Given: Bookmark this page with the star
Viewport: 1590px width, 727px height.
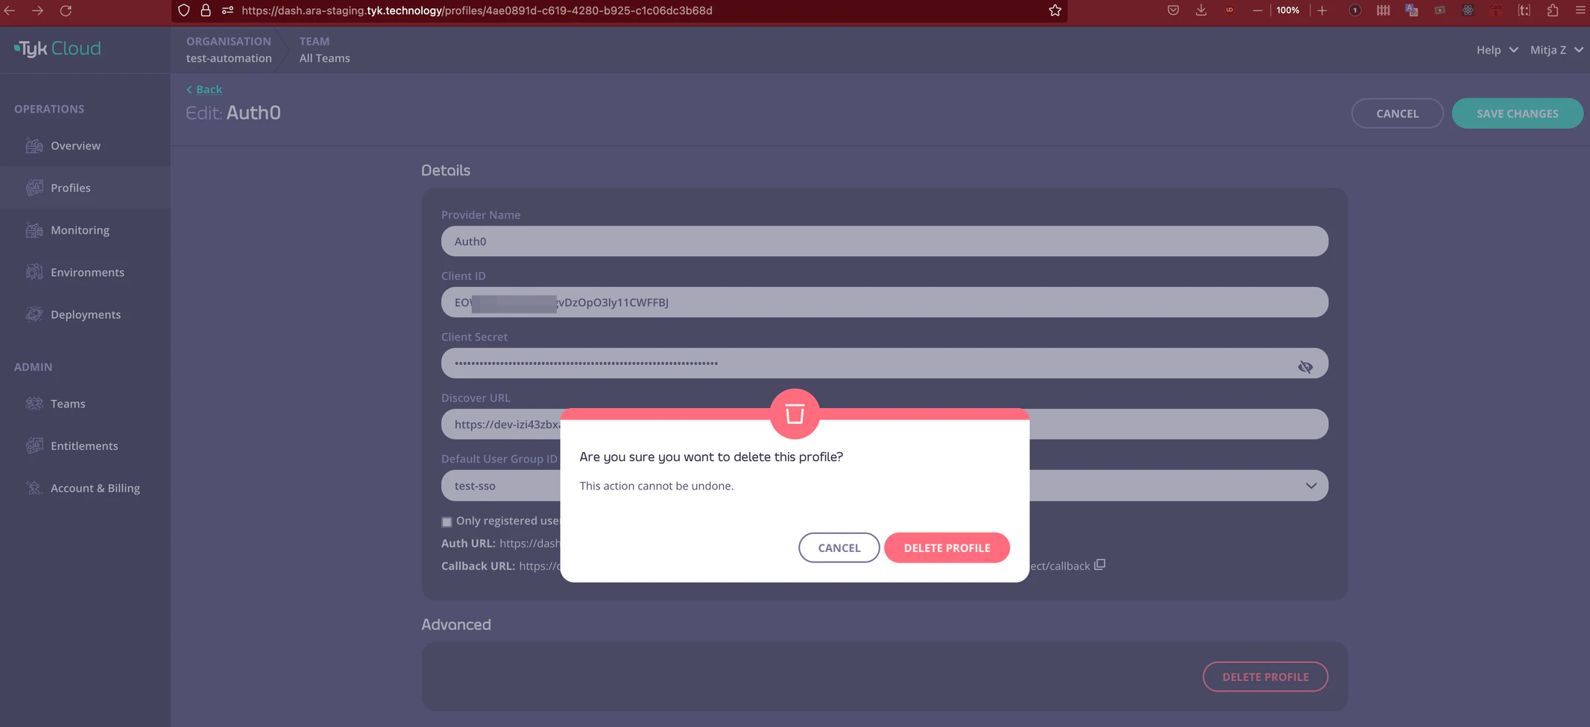Looking at the screenshot, I should point(1055,10).
